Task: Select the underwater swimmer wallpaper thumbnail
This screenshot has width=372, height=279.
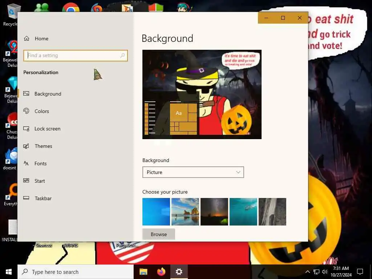Action: tap(243, 212)
